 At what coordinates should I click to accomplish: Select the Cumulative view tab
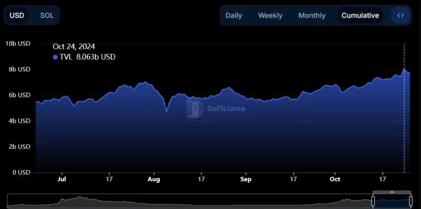(x=360, y=16)
